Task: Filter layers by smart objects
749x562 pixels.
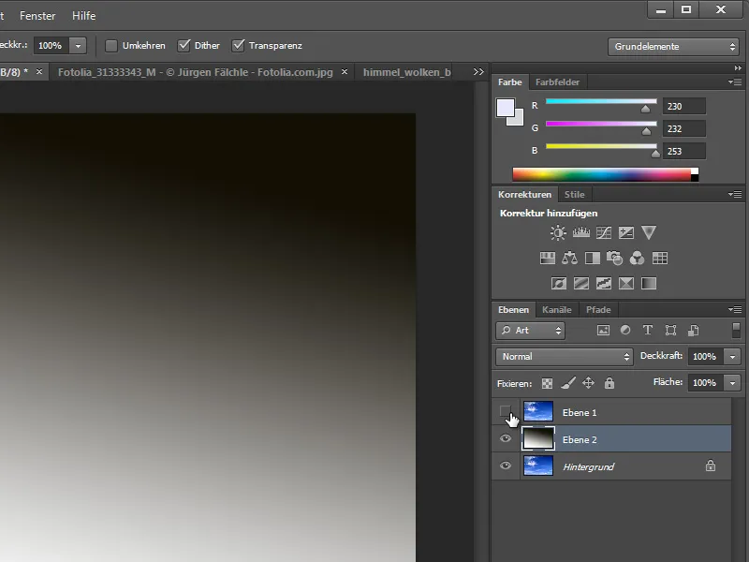Action: (693, 331)
